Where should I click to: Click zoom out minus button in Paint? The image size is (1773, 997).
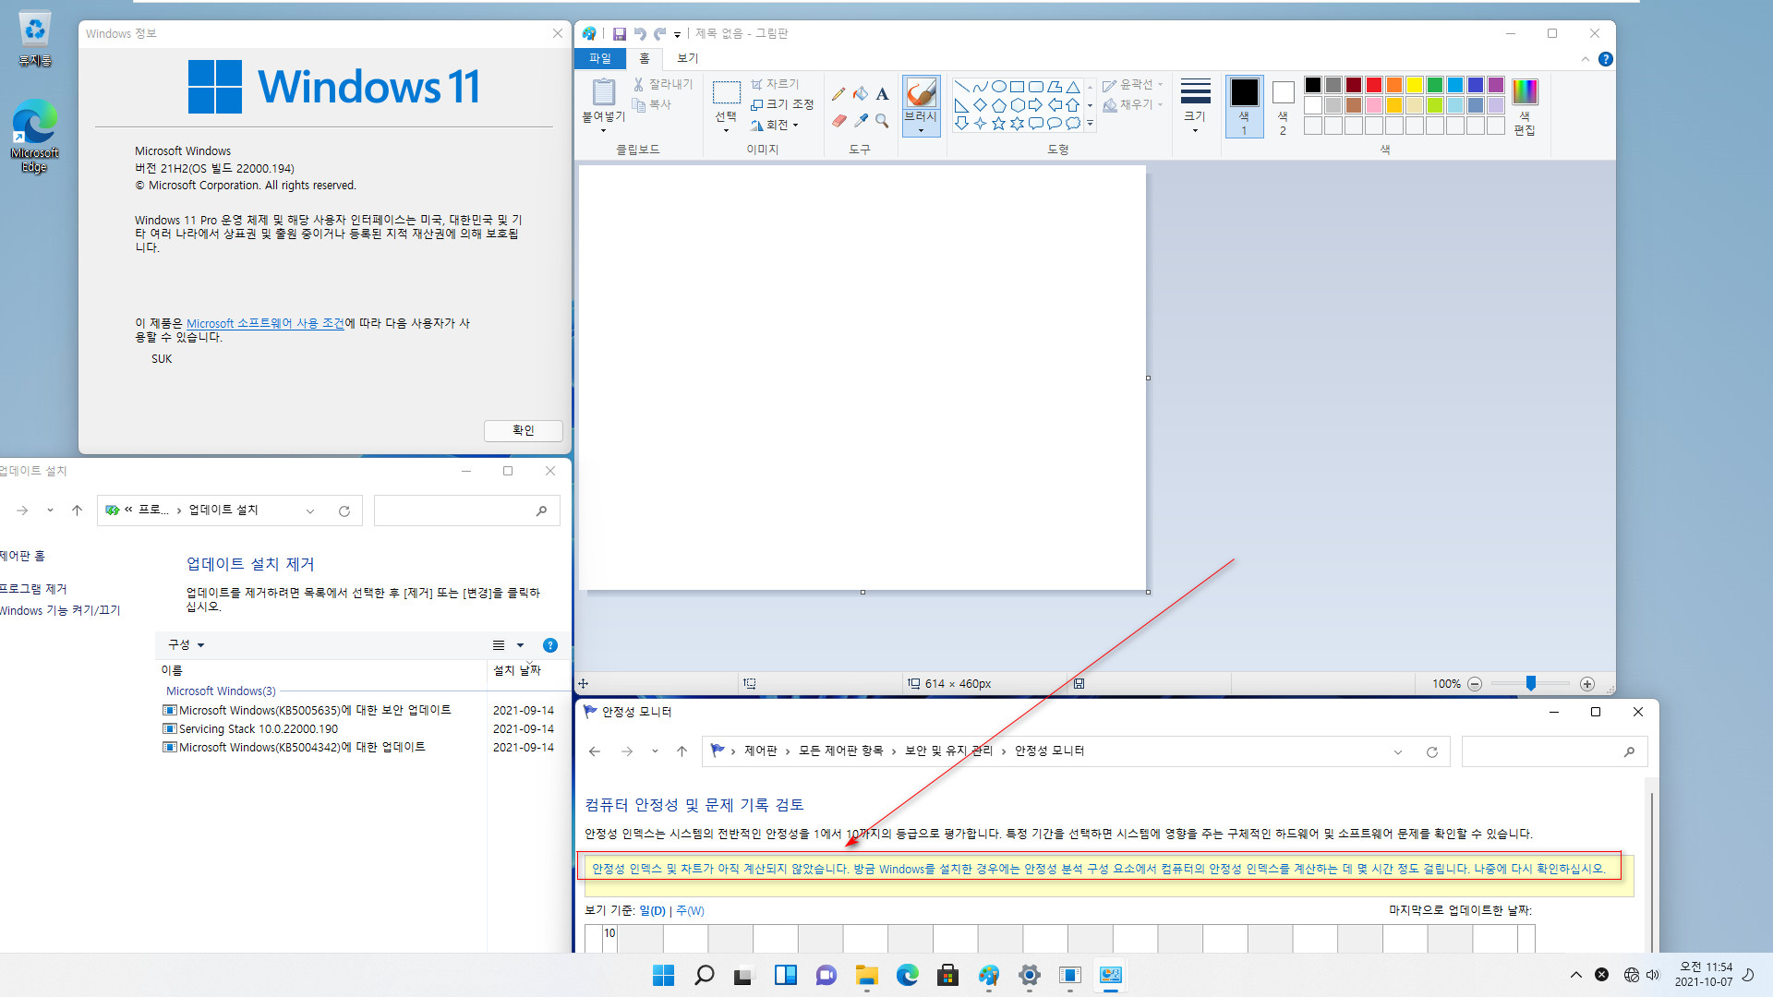pos(1475,684)
